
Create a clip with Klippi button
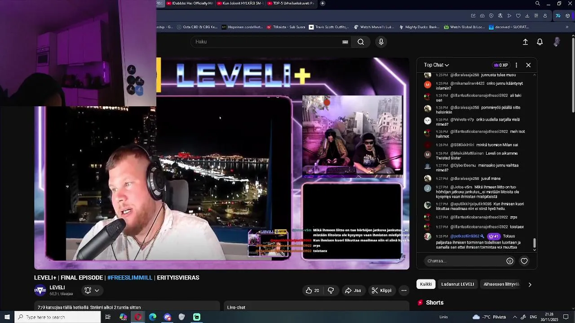(381, 290)
